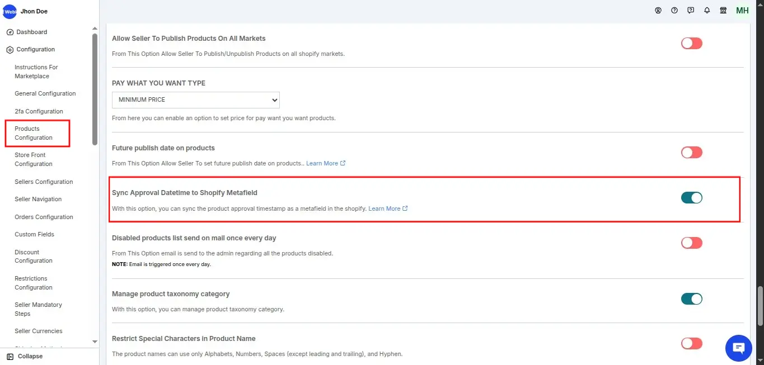Collapse the Configuration sidebar section

[x=35, y=50]
